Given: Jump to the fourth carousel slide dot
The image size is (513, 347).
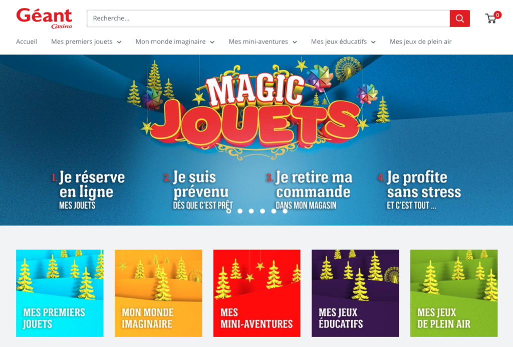Looking at the screenshot, I should pyautogui.click(x=263, y=211).
